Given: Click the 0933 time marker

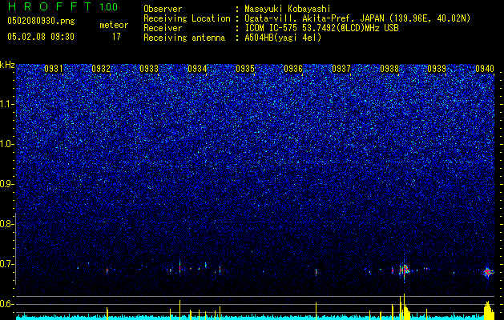Looking at the screenshot, I should 149,69.
